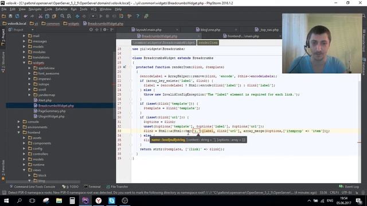Expand the messages folder
Image resolution: width=367 pixels, height=206 pixels.
click(24, 41)
